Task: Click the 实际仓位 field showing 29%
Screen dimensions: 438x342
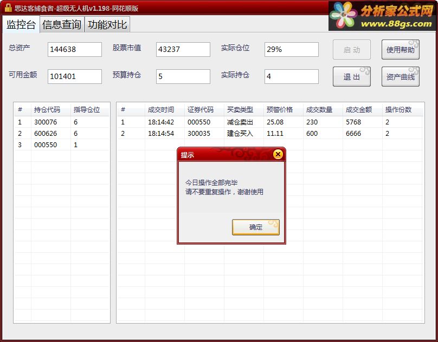Action: [291, 49]
